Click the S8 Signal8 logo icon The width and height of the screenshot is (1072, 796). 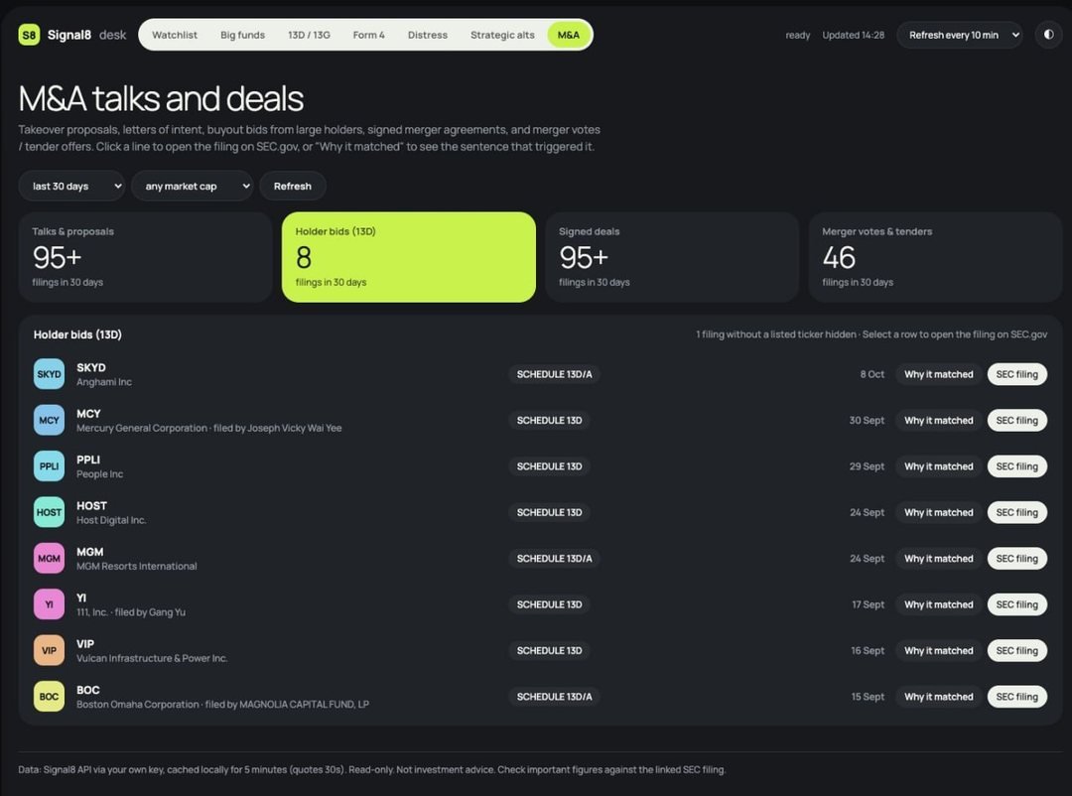29,35
